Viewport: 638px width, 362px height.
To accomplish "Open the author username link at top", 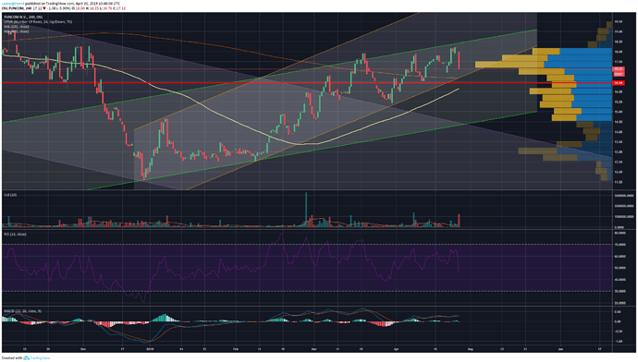I will (x=13, y=4).
